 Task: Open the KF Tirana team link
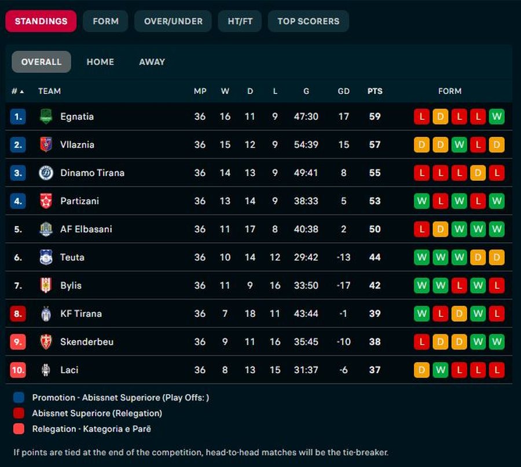pyautogui.click(x=81, y=313)
